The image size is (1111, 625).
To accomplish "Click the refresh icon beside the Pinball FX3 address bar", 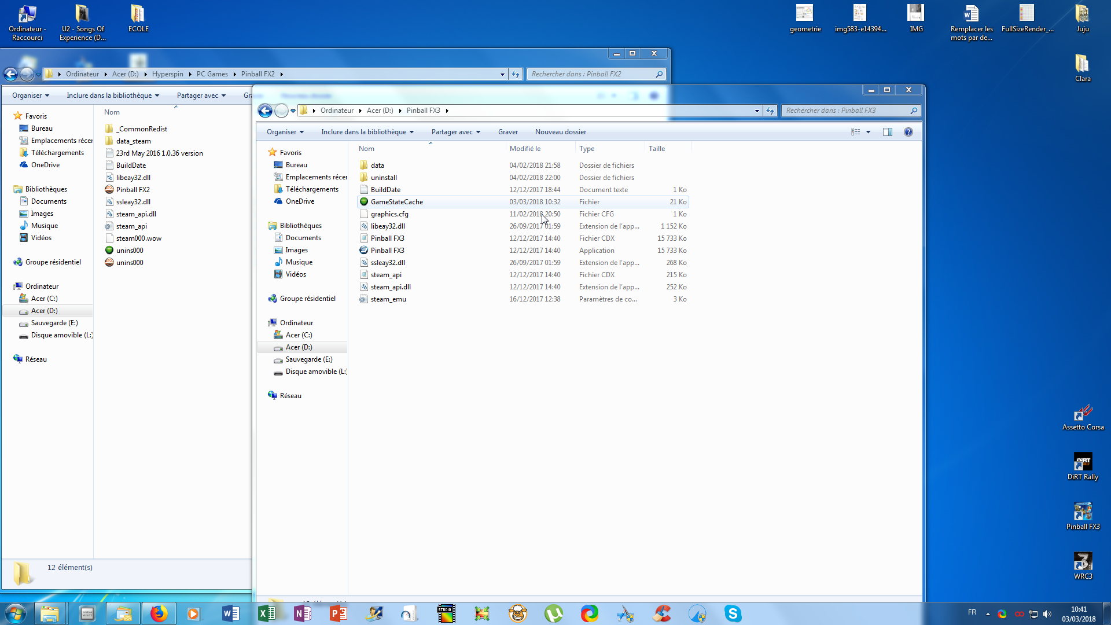I will (770, 111).
